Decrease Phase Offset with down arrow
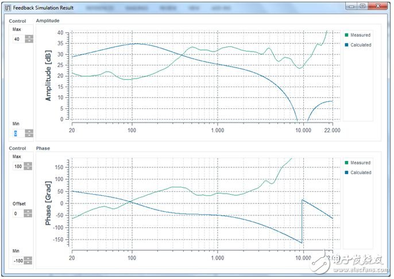 tap(28, 215)
